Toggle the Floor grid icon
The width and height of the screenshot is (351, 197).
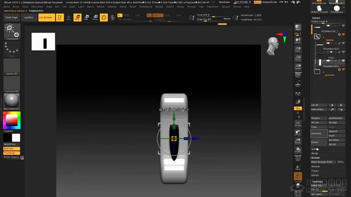pyautogui.click(x=298, y=84)
